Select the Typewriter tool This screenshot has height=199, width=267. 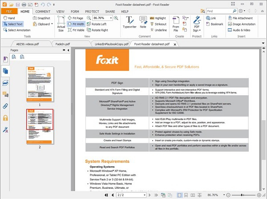coord(129,22)
